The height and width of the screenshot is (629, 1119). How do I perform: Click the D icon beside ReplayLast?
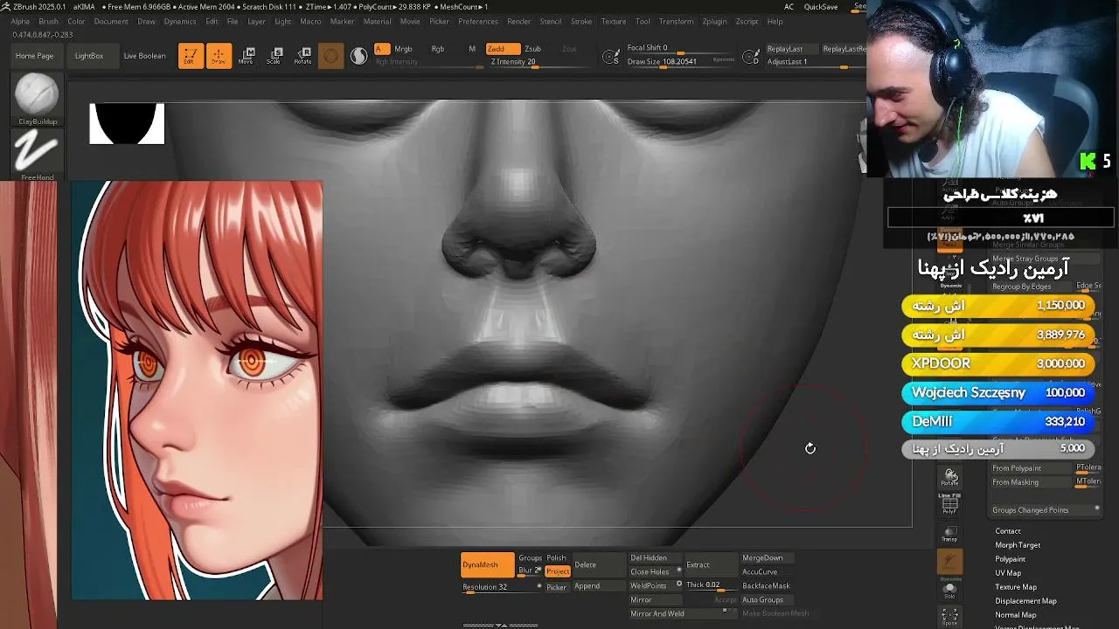(x=752, y=56)
